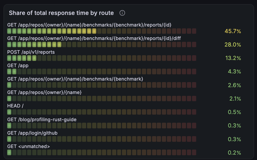257x160 pixels.
Task: Click the bar gauge for HEAD /
Action: [102, 112]
